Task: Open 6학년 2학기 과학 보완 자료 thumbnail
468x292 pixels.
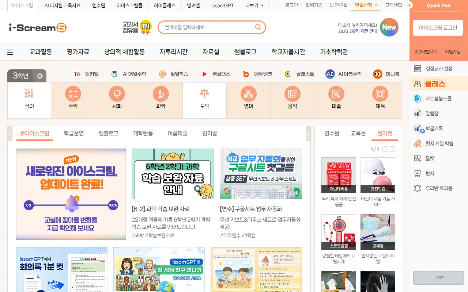Action: click(173, 174)
